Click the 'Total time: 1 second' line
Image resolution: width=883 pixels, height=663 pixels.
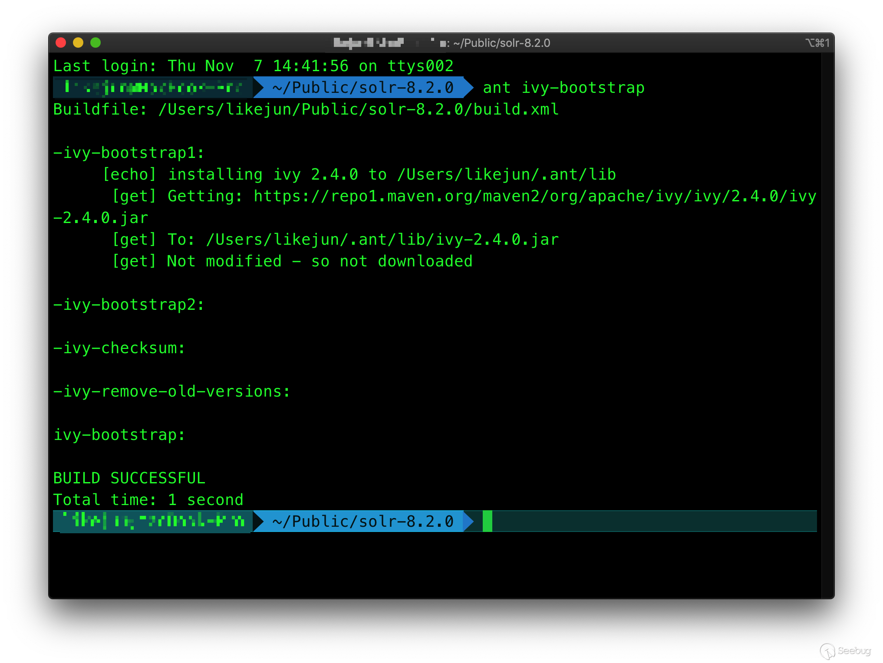[x=148, y=500]
